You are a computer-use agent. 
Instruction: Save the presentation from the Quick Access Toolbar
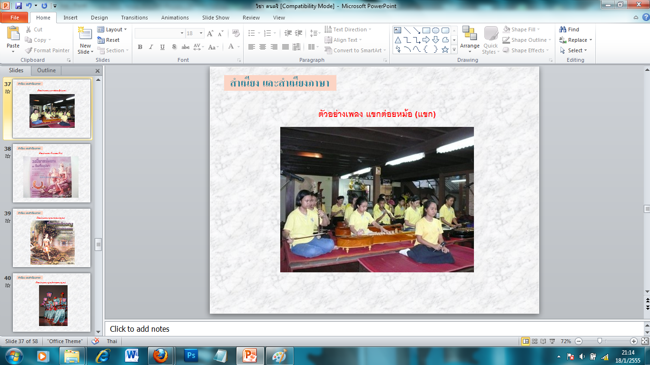pyautogui.click(x=19, y=6)
